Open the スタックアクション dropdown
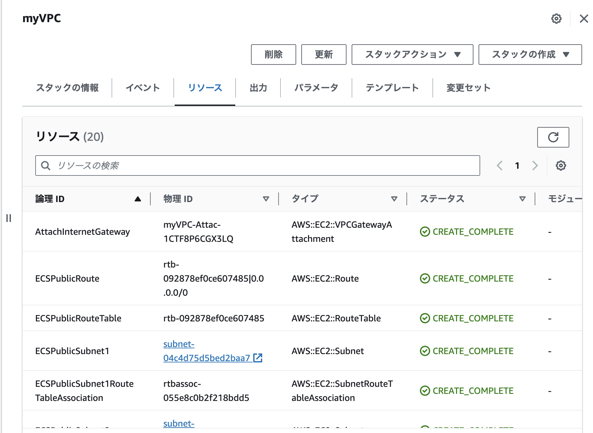 412,55
